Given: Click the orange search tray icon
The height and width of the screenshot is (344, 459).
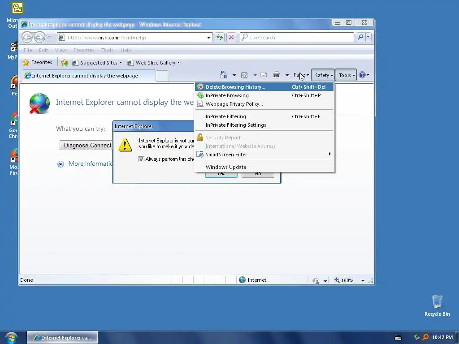Looking at the screenshot, I should pyautogui.click(x=426, y=337).
